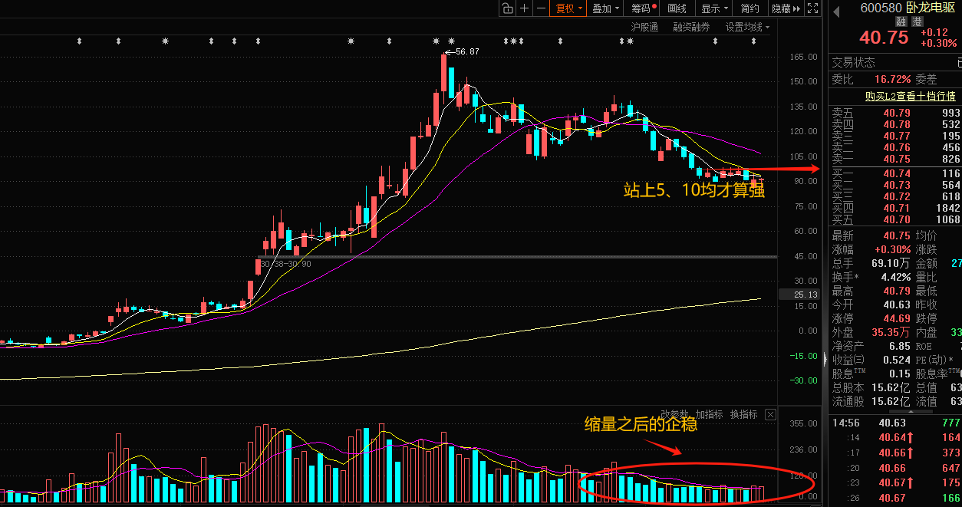This screenshot has height=507, width=962.
Task: Toggle fullscreen chart icon
Action: pyautogui.click(x=813, y=8)
